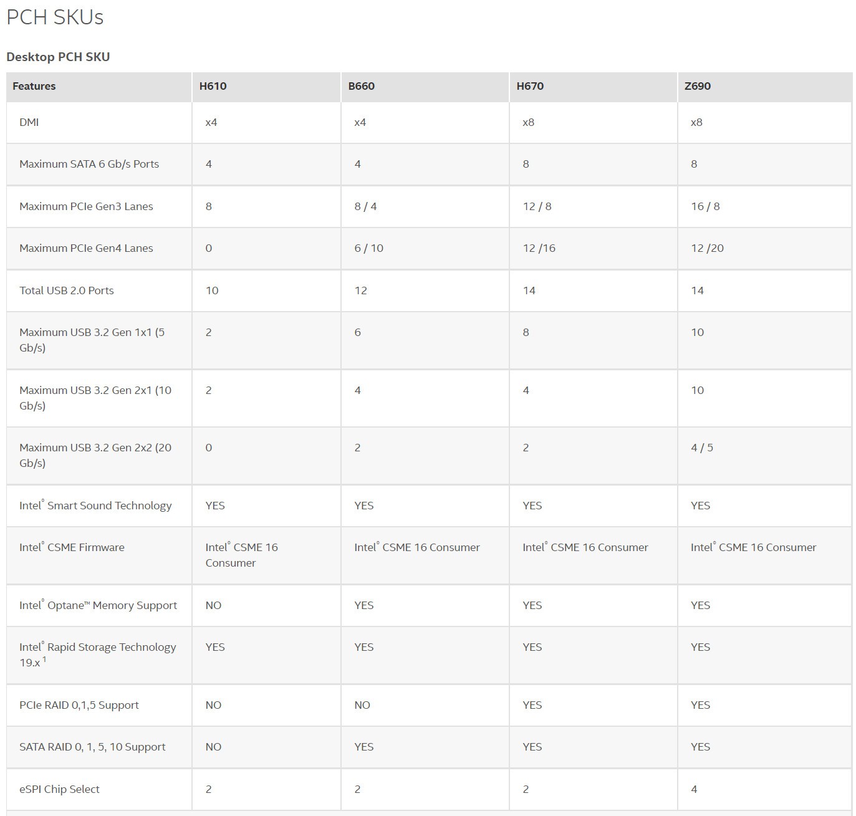Click the H670 PCIe RAID YES value
The width and height of the screenshot is (856, 816).
pos(532,705)
